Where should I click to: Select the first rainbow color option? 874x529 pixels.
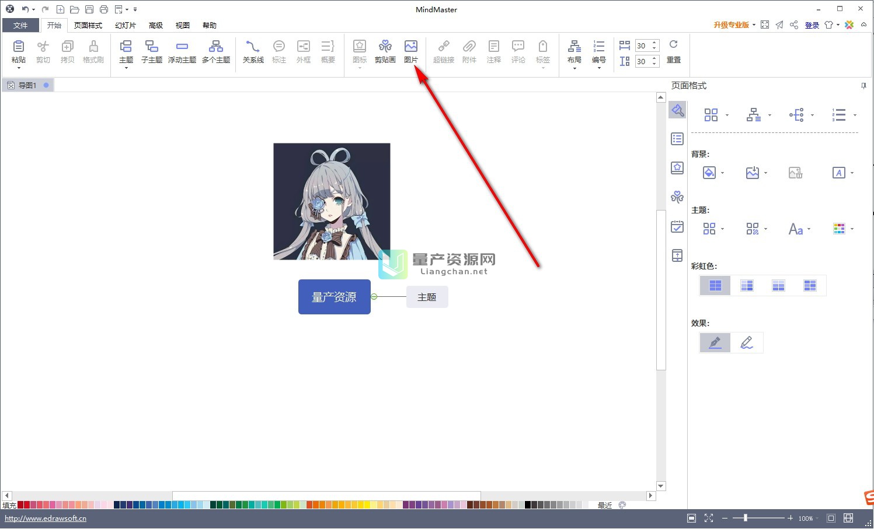(x=715, y=285)
